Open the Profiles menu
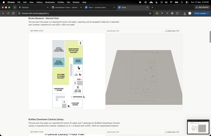 point(61,2)
